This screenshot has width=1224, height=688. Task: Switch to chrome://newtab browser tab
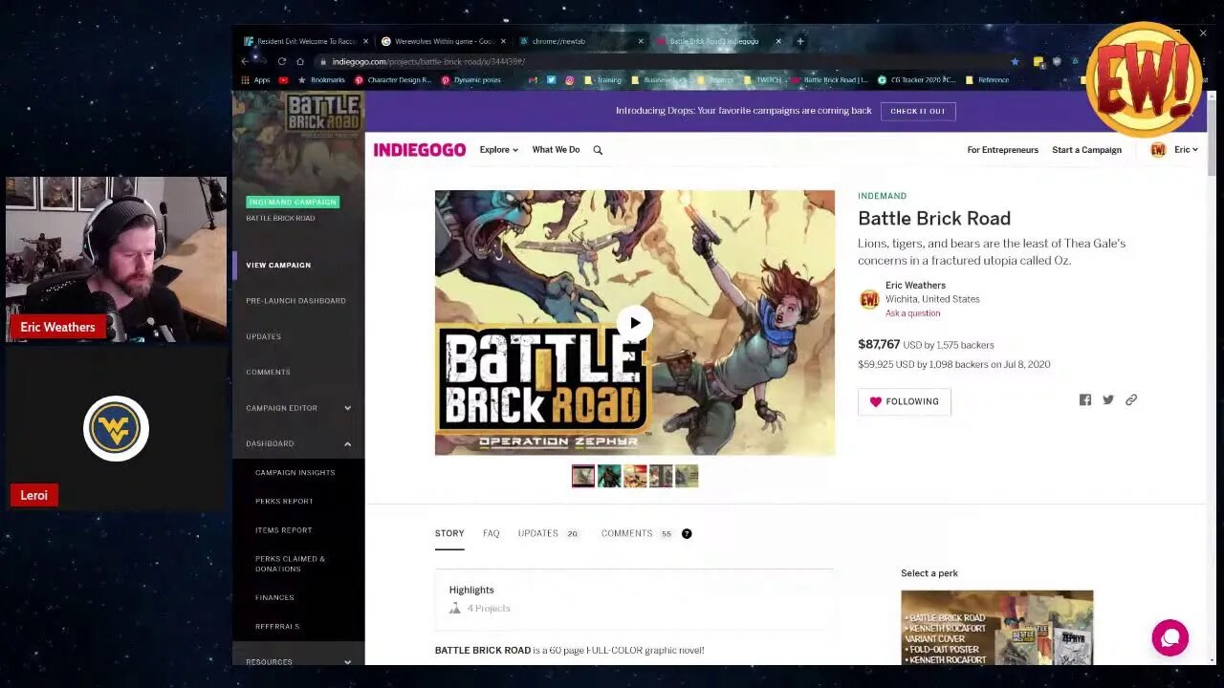tap(579, 41)
